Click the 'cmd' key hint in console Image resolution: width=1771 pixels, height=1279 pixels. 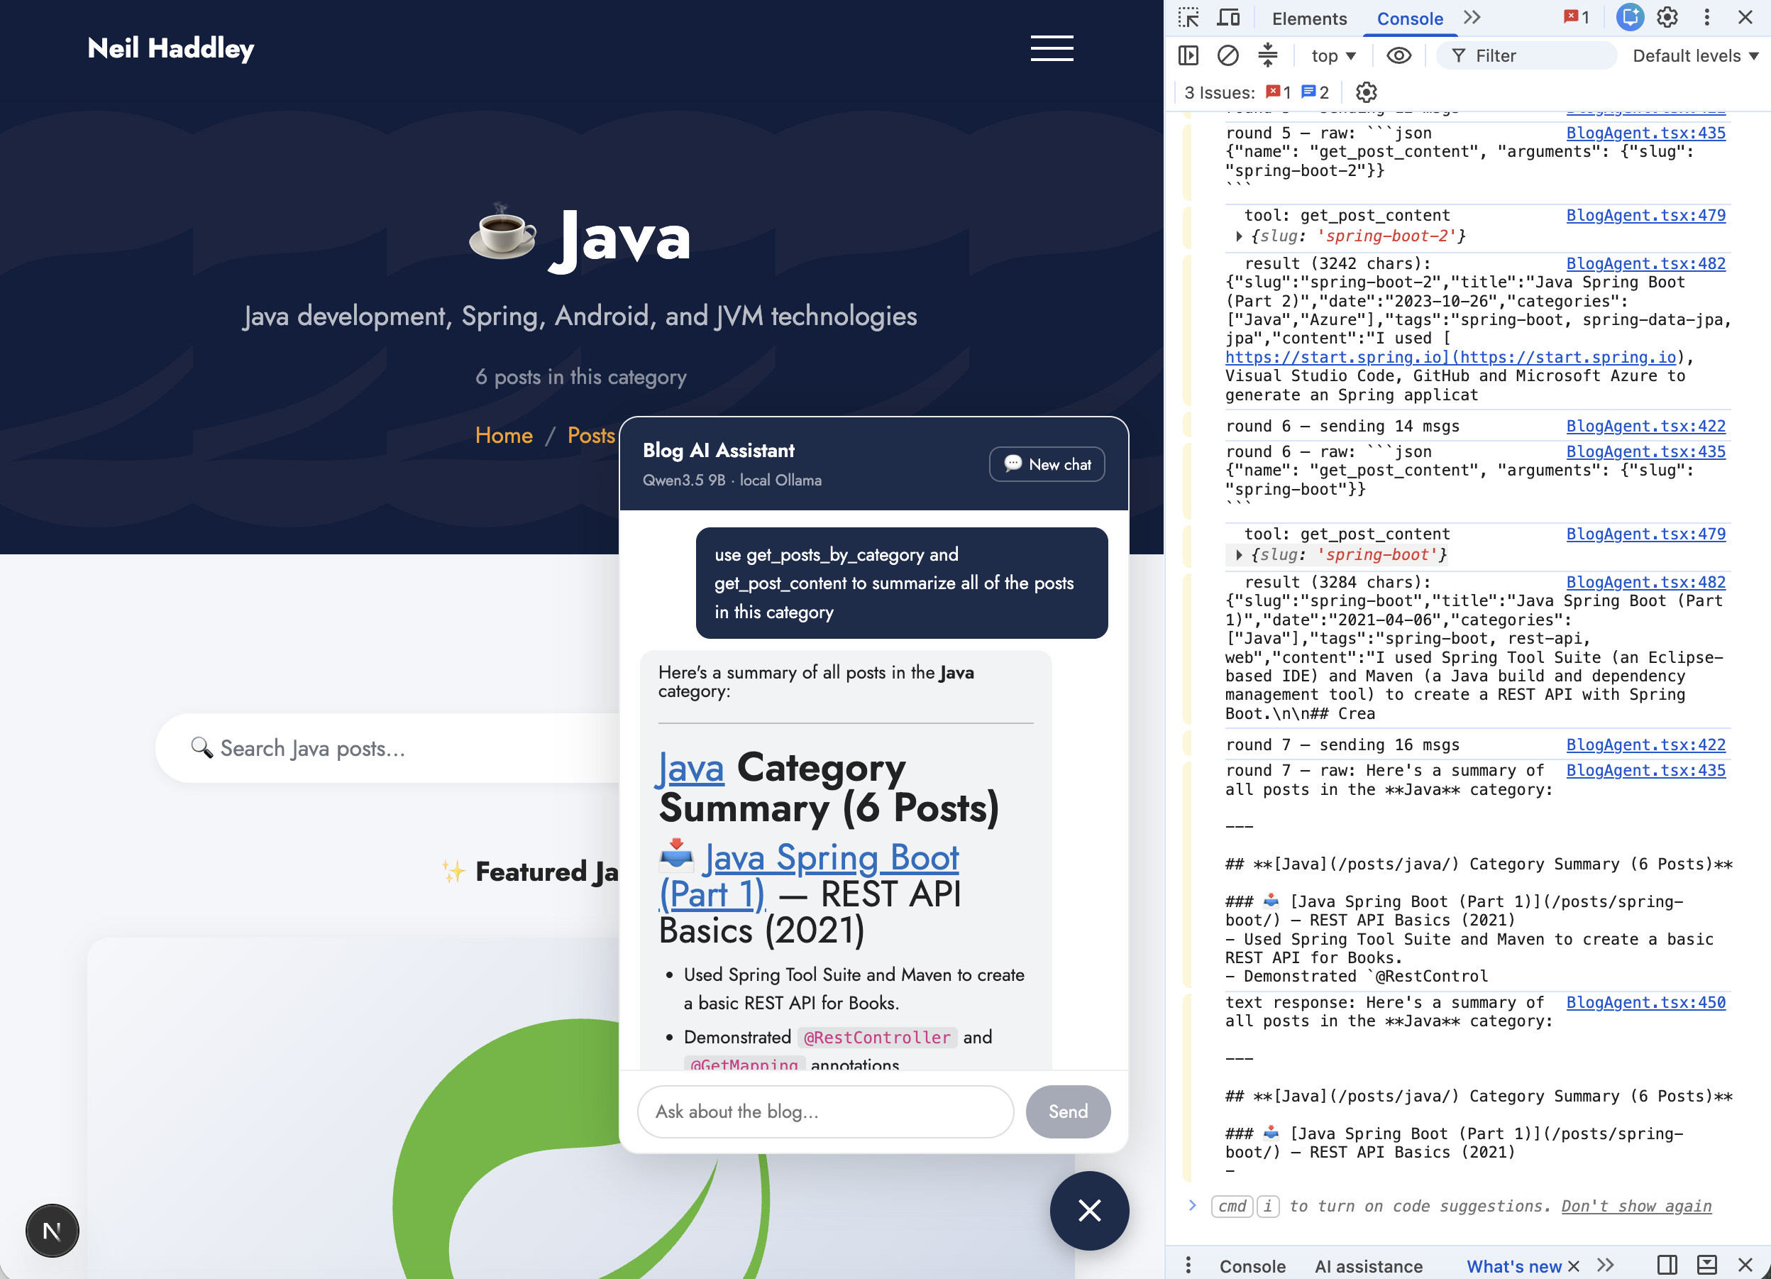tap(1232, 1207)
